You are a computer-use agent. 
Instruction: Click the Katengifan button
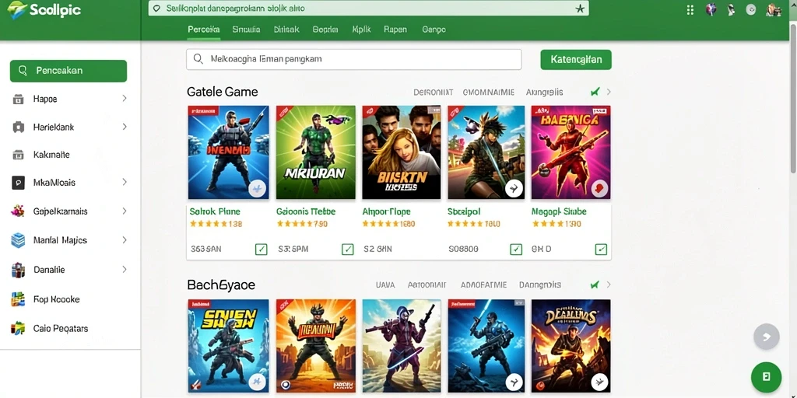tap(576, 59)
